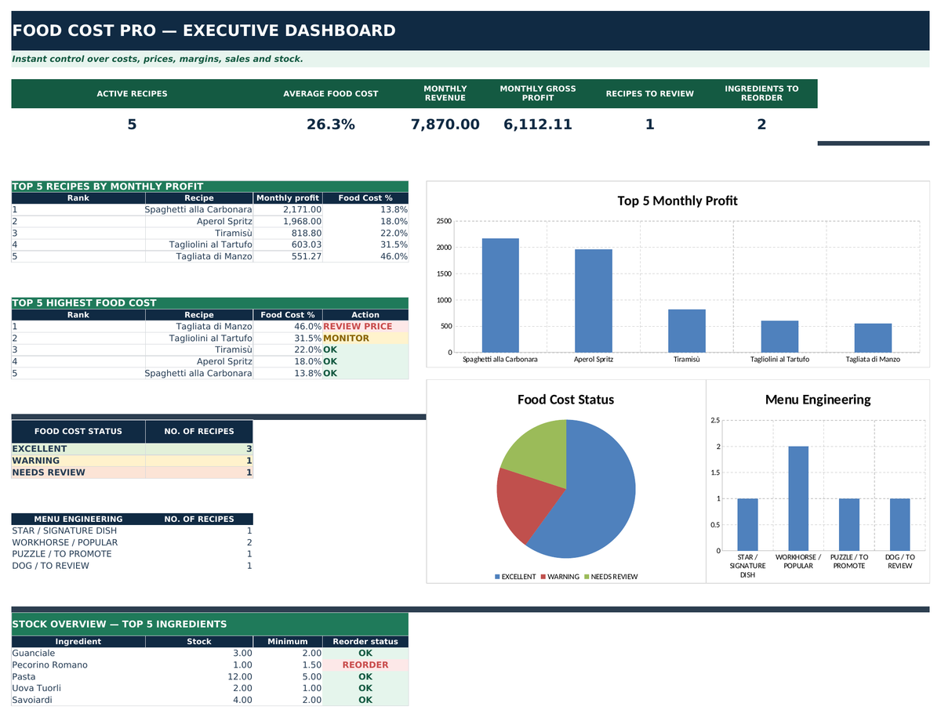
Task: Select the RECIPES TO REVIEW header
Action: tap(649, 93)
